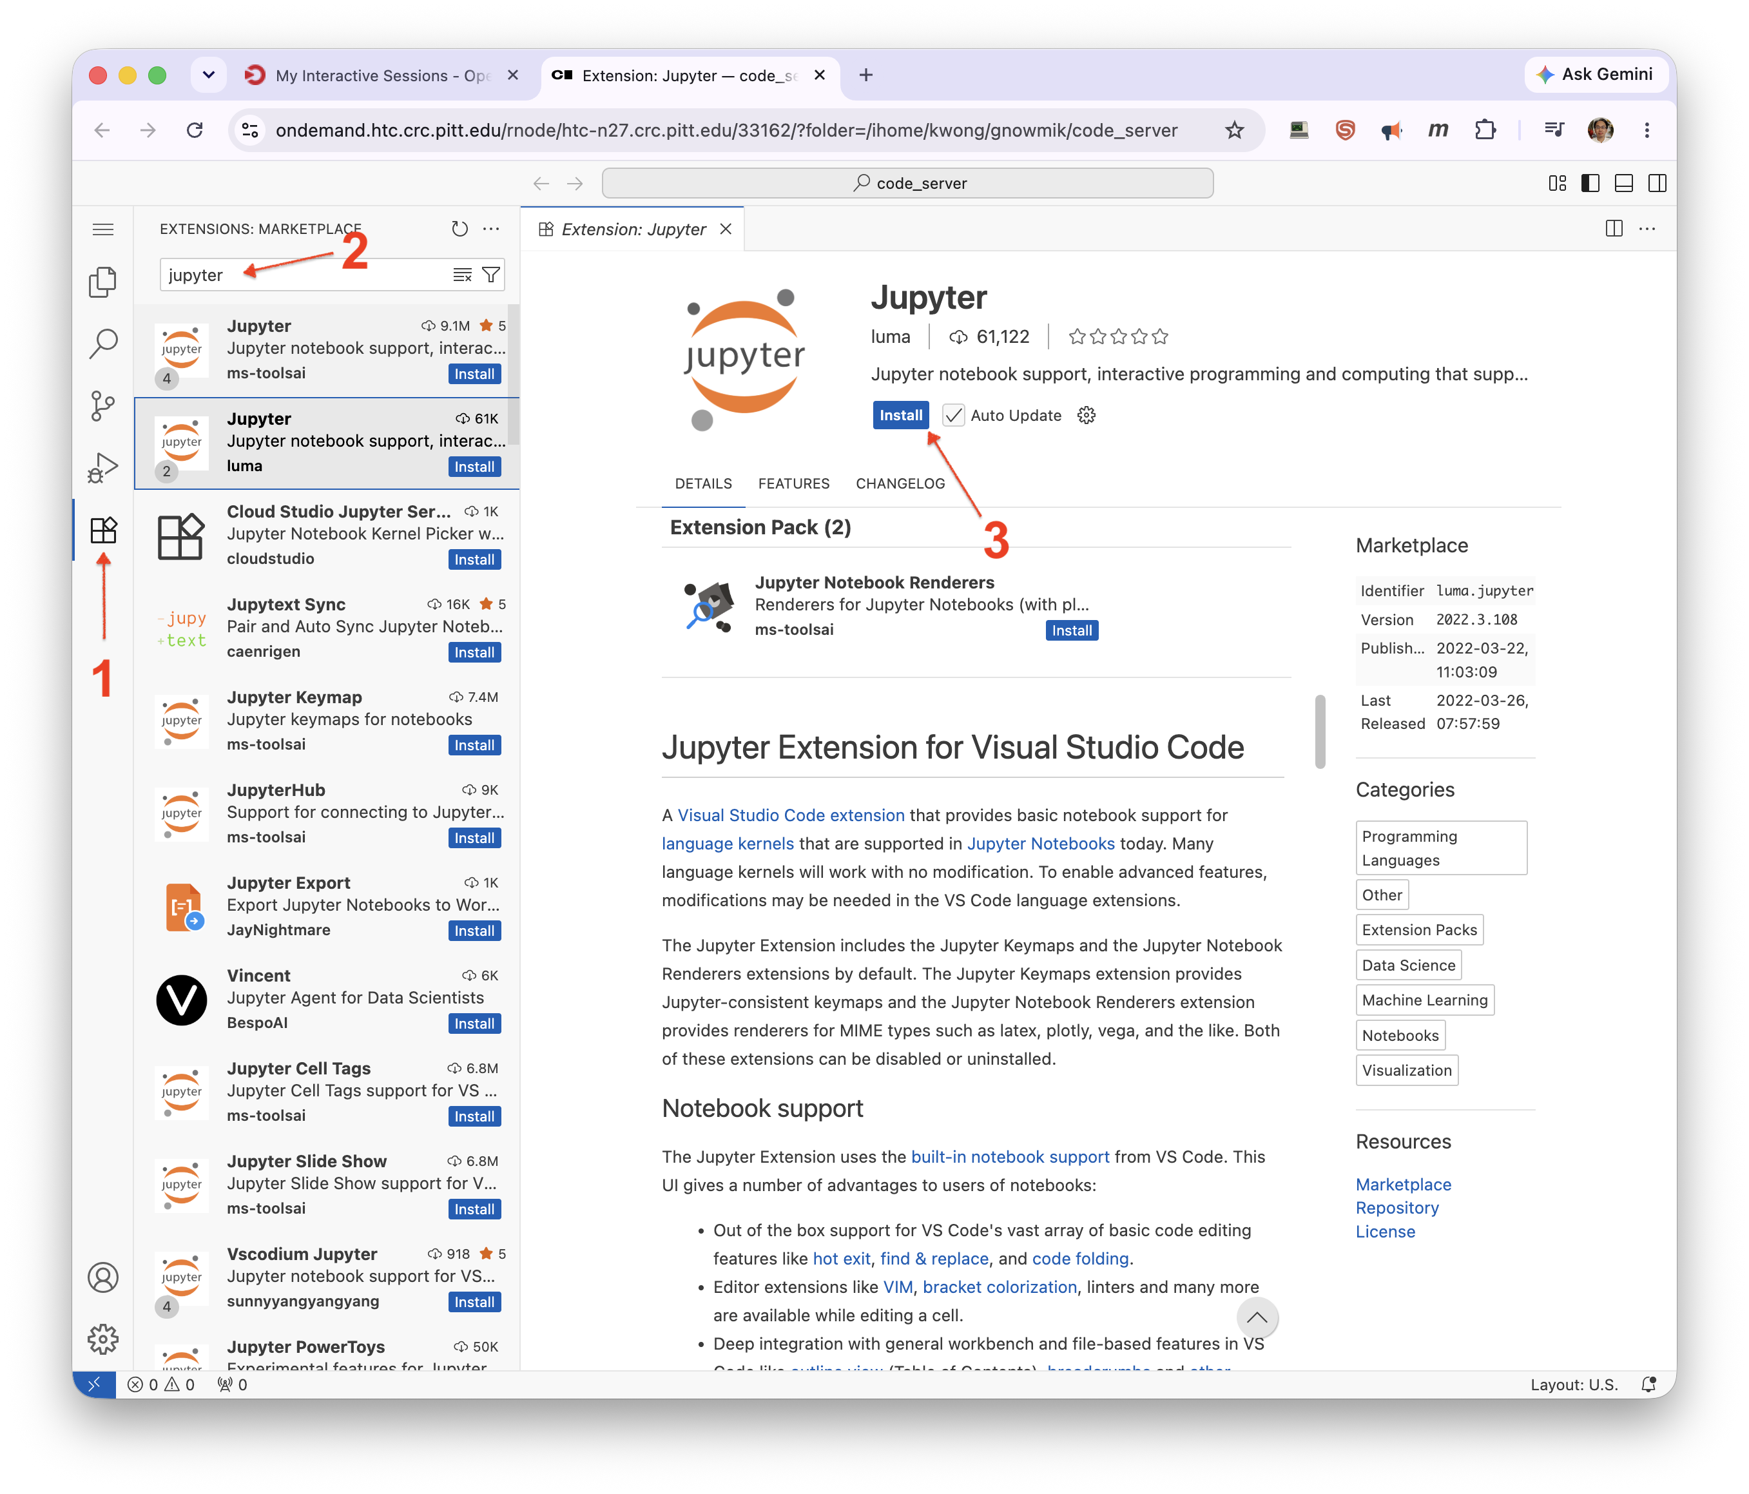Open the built-in notebook support link
The height and width of the screenshot is (1494, 1749).
coord(1010,1156)
